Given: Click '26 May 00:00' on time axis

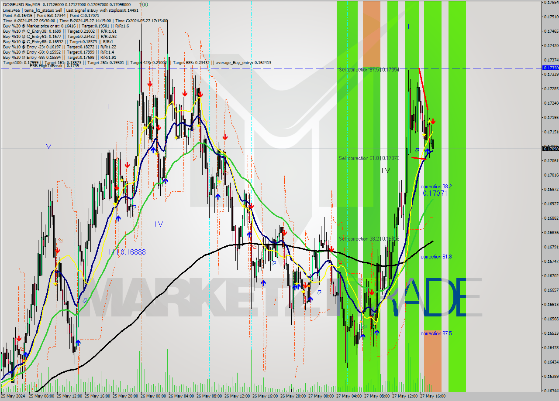Looking at the screenshot, I should coord(153,396).
